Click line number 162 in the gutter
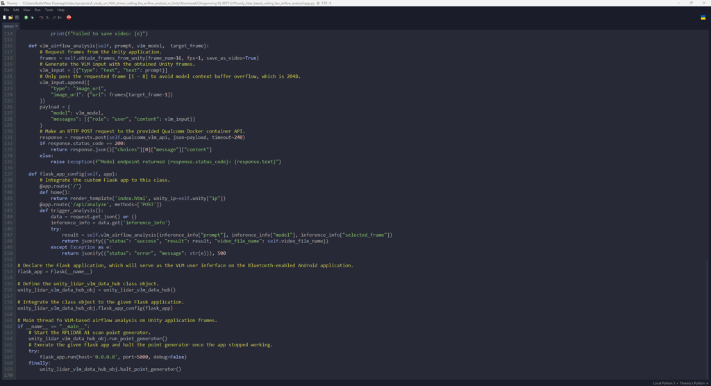Image resolution: width=711 pixels, height=386 pixels. click(x=8, y=326)
